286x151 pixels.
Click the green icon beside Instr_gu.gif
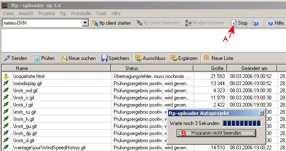[x=6, y=126]
